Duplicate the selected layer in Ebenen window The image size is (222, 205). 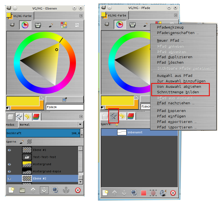click(55, 190)
